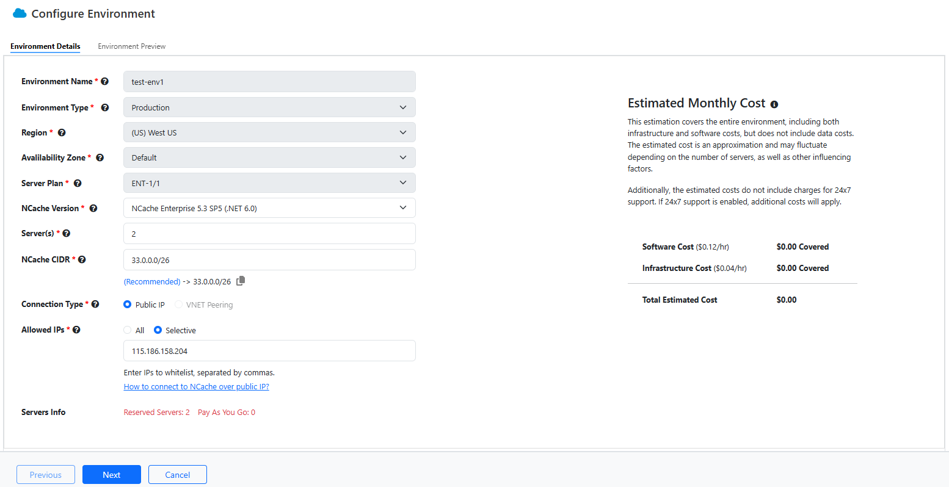Focus the Environment Name field

[x=269, y=81]
